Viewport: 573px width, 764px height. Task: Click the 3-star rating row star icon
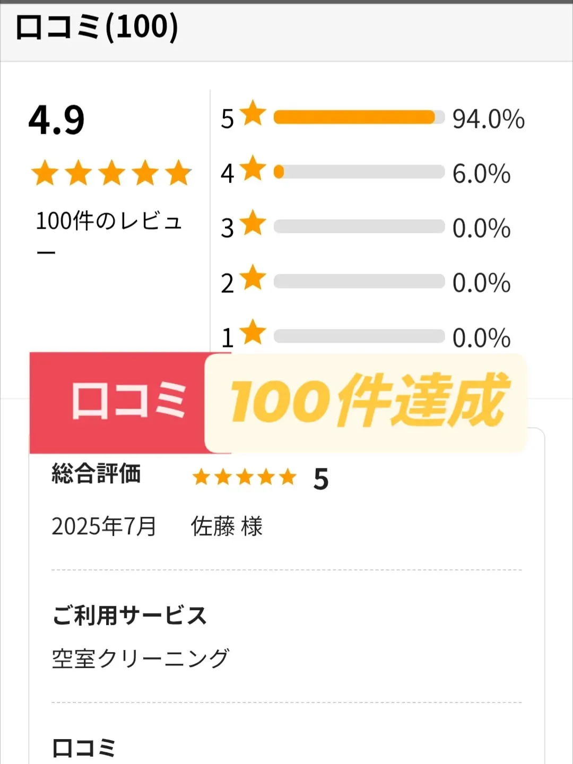point(253,222)
